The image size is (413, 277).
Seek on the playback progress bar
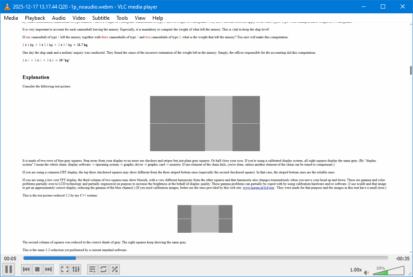pyautogui.click(x=206, y=258)
